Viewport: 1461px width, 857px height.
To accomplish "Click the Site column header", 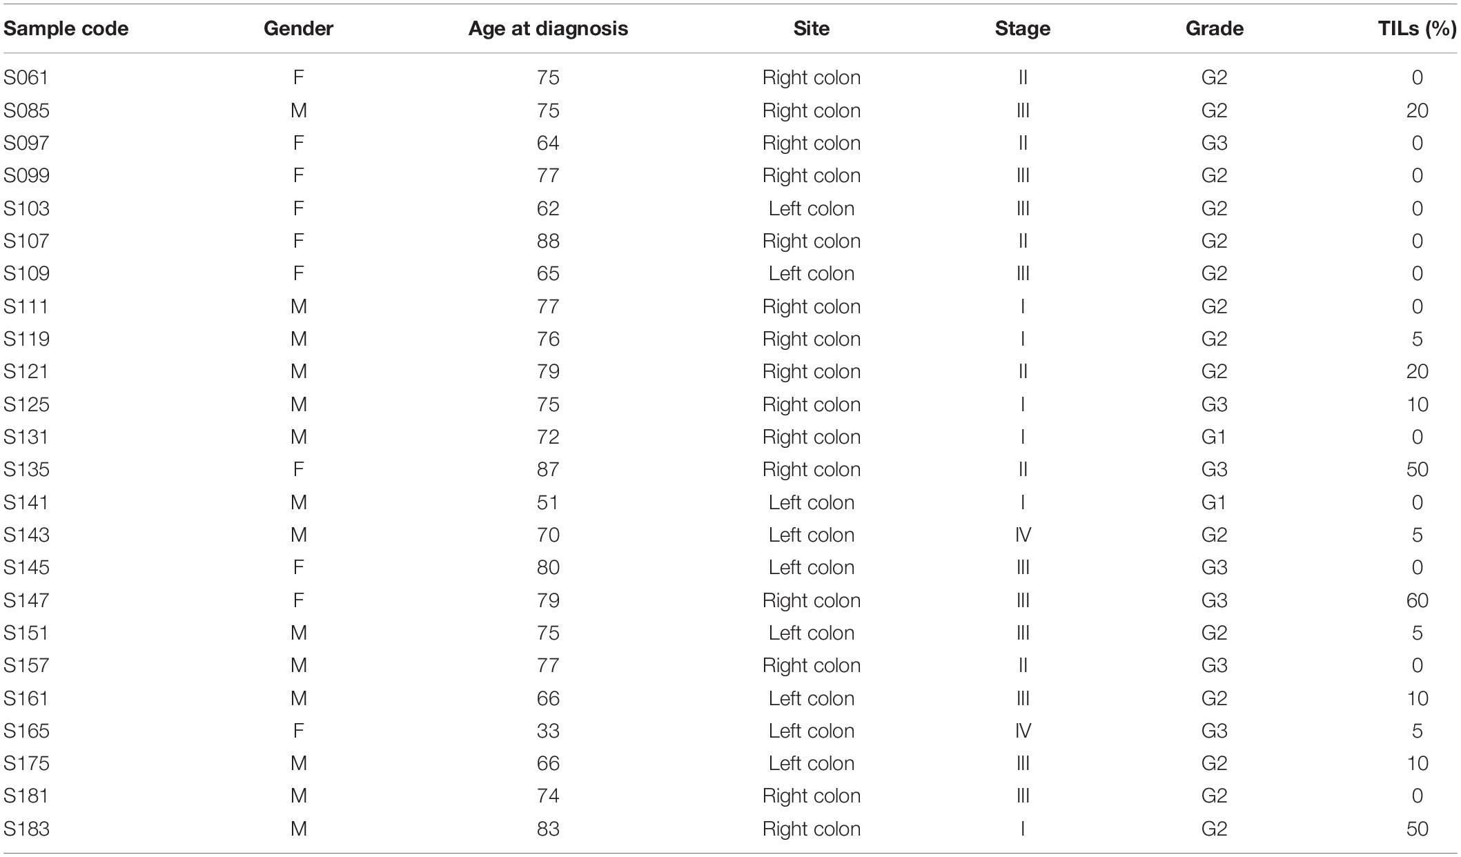I will 812,28.
